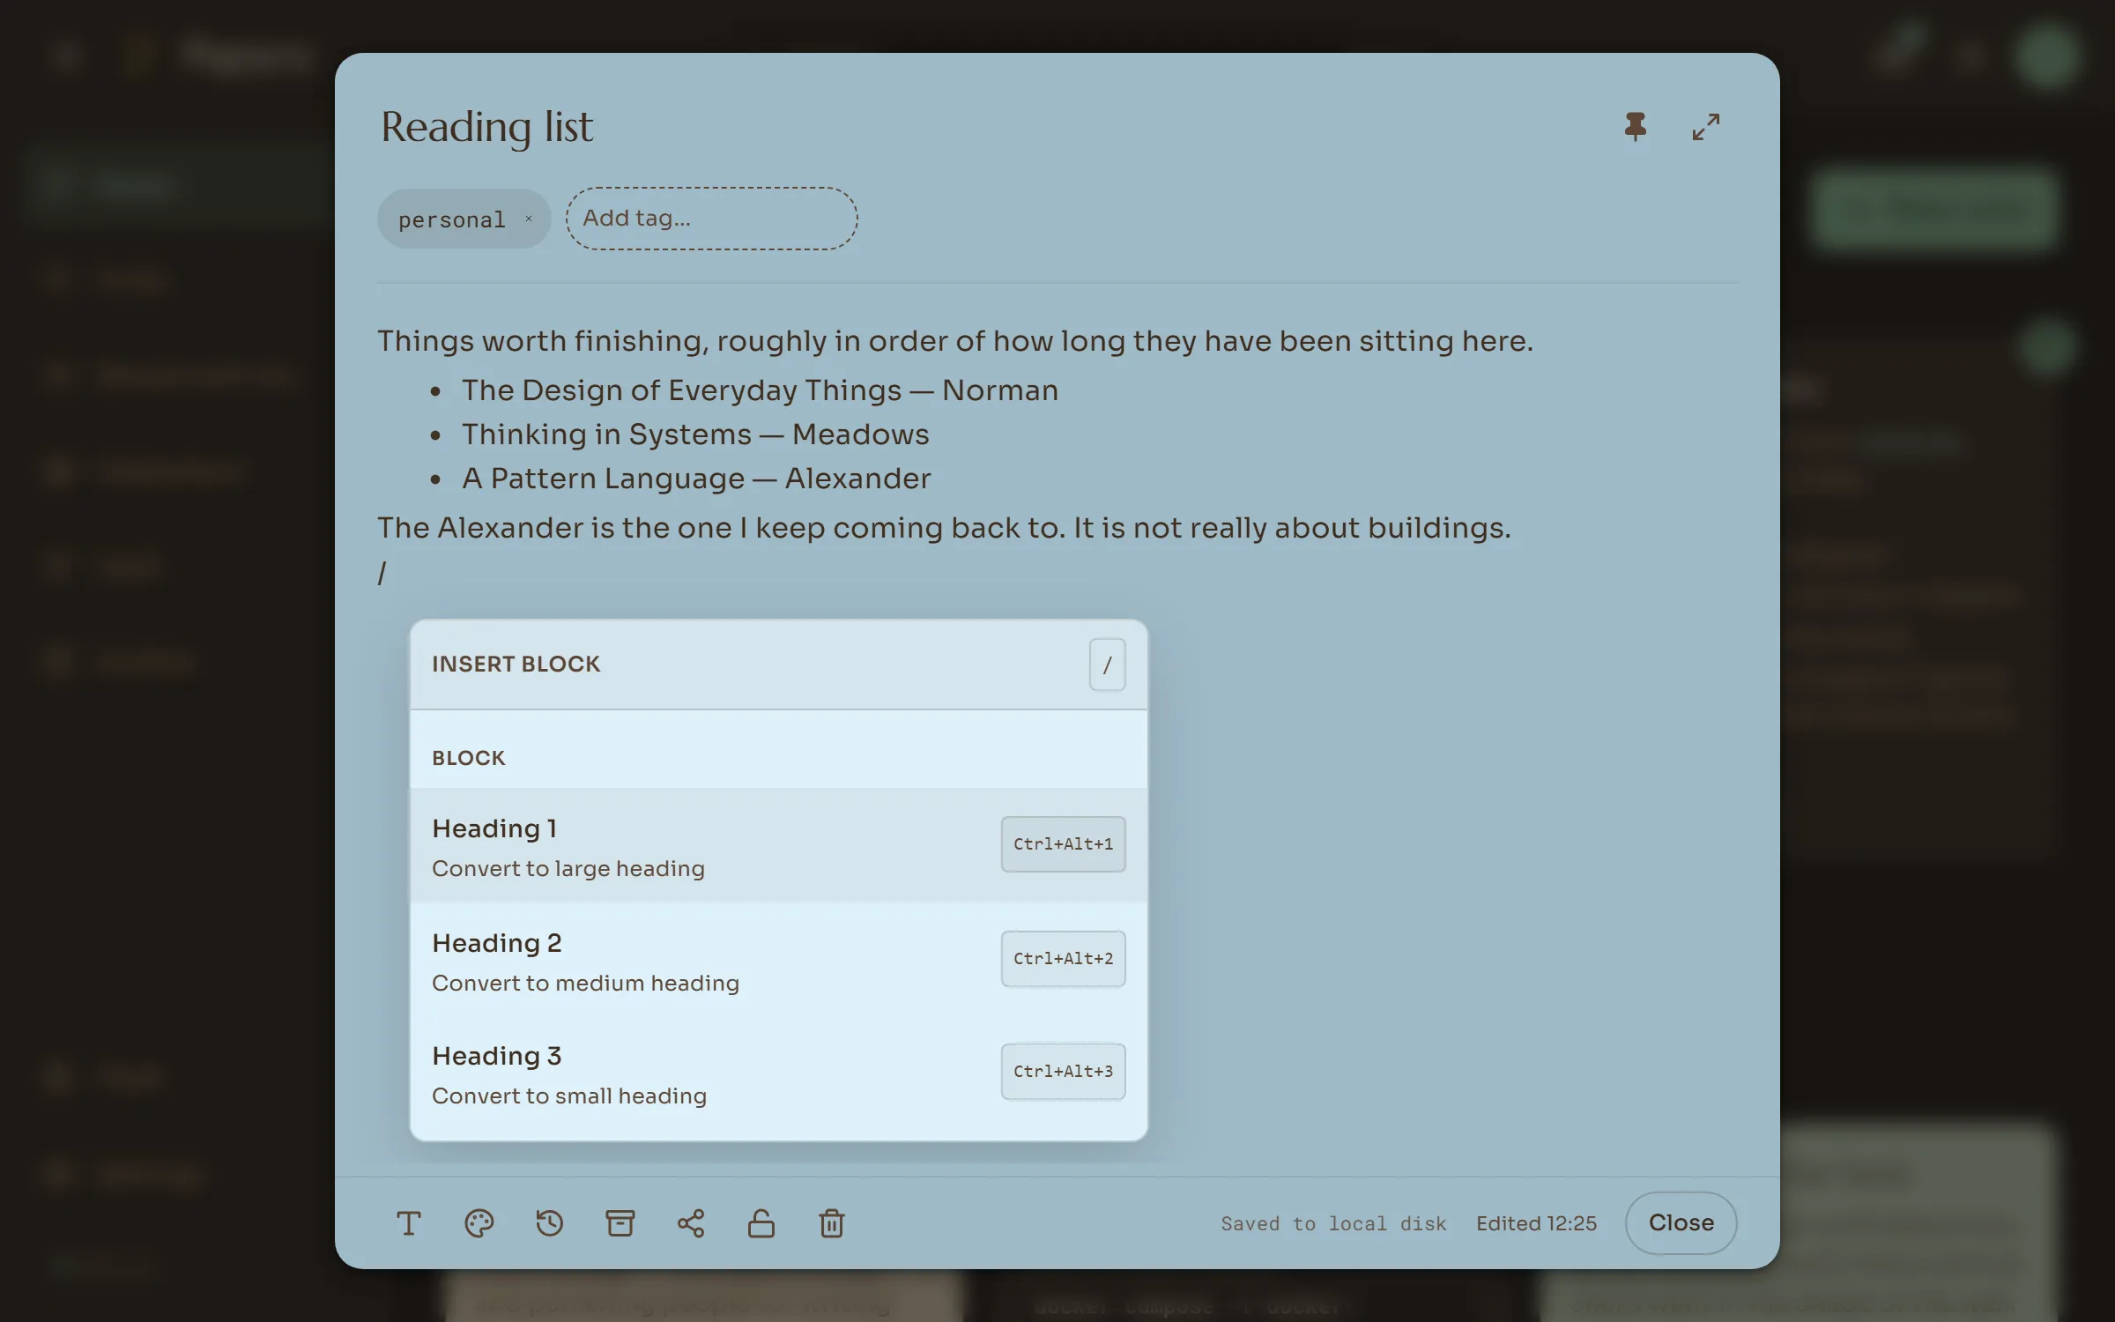The width and height of the screenshot is (2115, 1322).
Task: Select Heading 2 block option
Action: 778,960
